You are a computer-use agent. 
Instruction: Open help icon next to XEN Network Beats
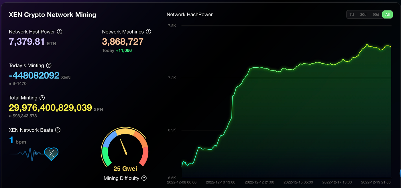click(x=58, y=130)
